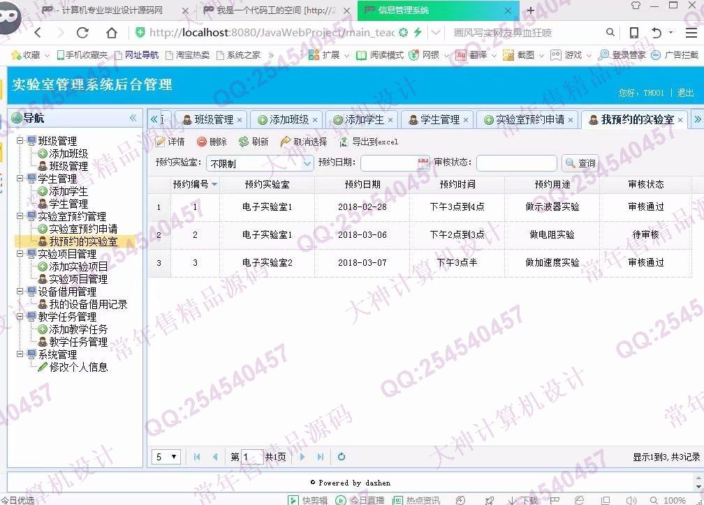
Task: Go to first page in pager
Action: tap(197, 457)
